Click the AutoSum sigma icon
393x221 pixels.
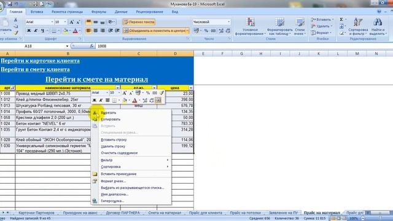point(341,19)
